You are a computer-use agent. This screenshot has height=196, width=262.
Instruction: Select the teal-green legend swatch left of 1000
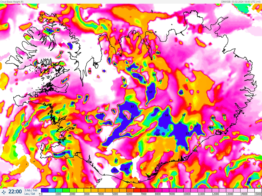coord(59,190)
